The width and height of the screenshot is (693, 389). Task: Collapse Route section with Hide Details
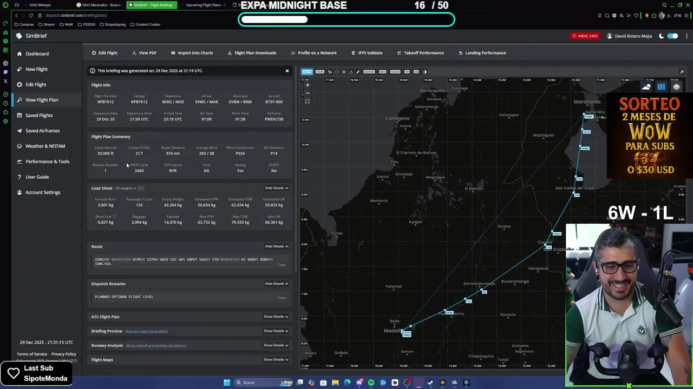[276, 246]
